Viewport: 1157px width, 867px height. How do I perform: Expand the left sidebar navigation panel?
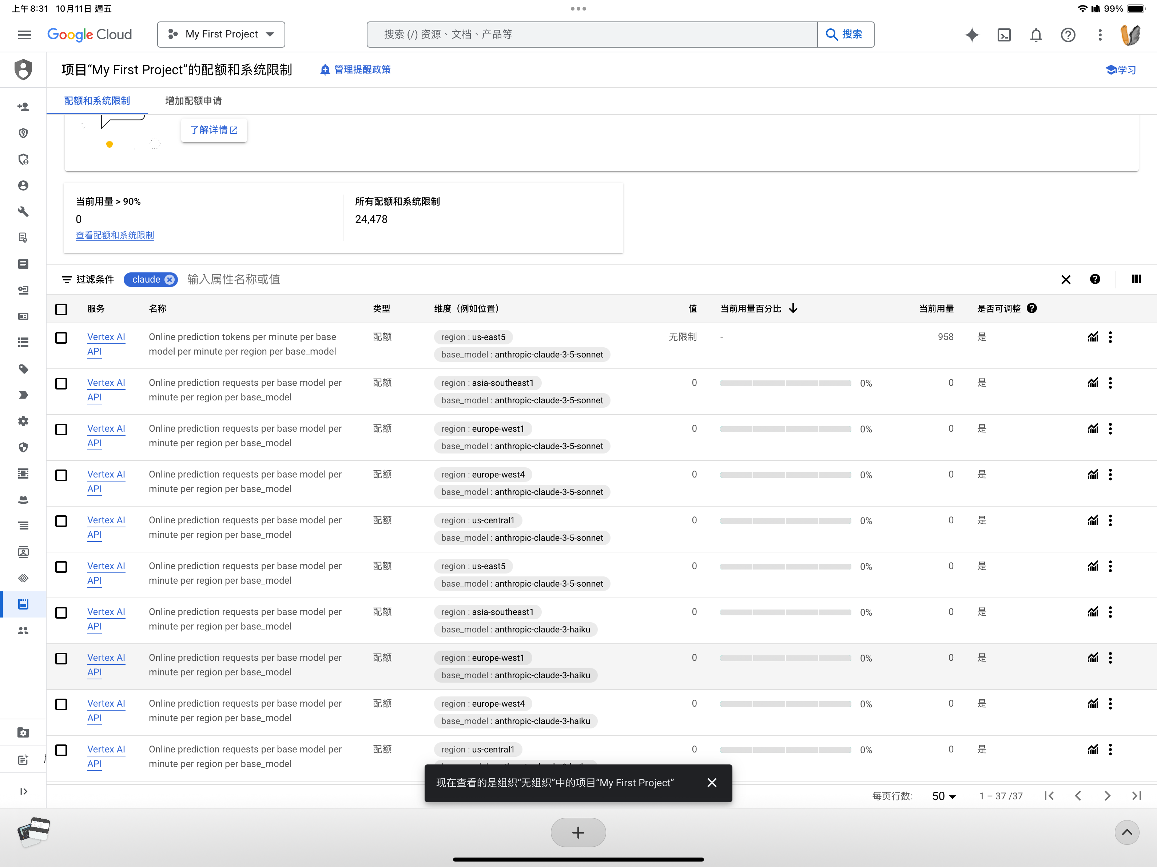click(x=23, y=791)
